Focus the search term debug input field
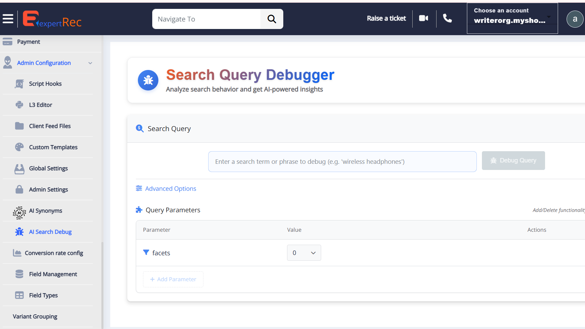585x329 pixels. (x=342, y=162)
